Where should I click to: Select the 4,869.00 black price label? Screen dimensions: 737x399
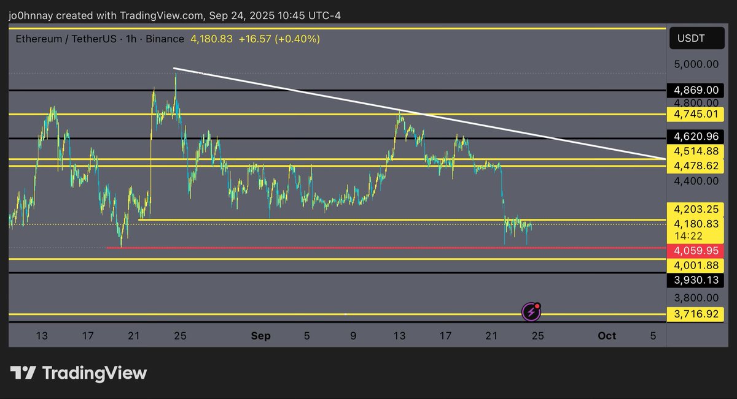click(696, 90)
